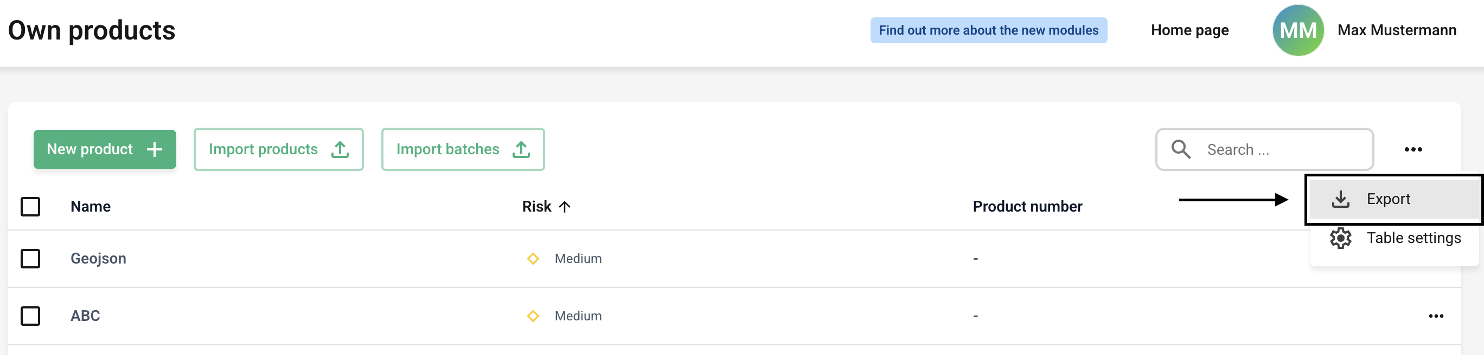Click the Medium risk diamond in Geojson row
Viewport: 1484px width, 355px height.
[533, 259]
